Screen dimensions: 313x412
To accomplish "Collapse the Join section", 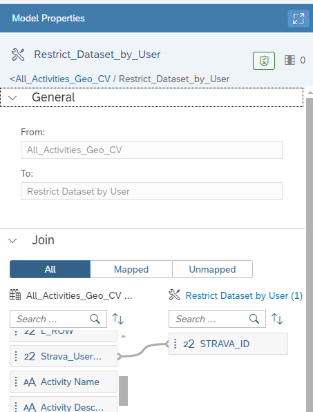I will point(12,240).
